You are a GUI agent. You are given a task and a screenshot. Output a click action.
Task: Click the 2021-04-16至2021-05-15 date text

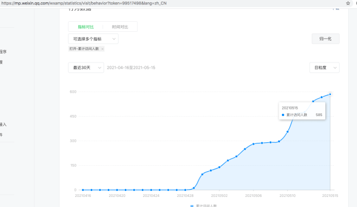(x=131, y=68)
